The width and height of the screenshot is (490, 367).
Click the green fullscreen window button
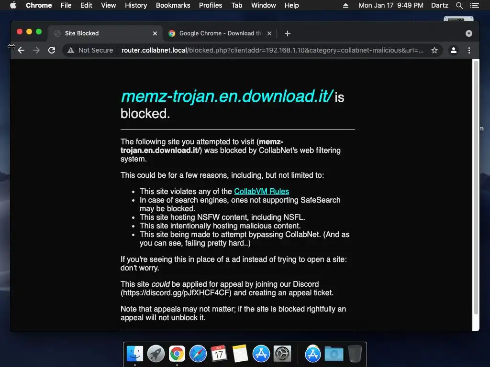click(x=39, y=32)
